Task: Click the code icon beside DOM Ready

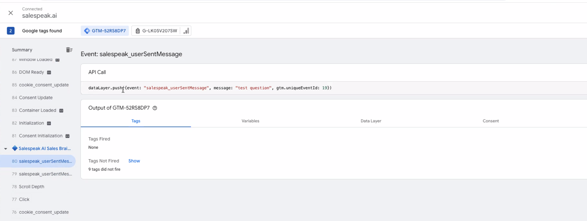Action: tap(49, 72)
